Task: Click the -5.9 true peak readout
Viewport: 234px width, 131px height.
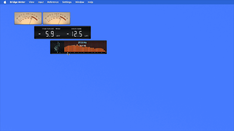Action: click(46, 34)
